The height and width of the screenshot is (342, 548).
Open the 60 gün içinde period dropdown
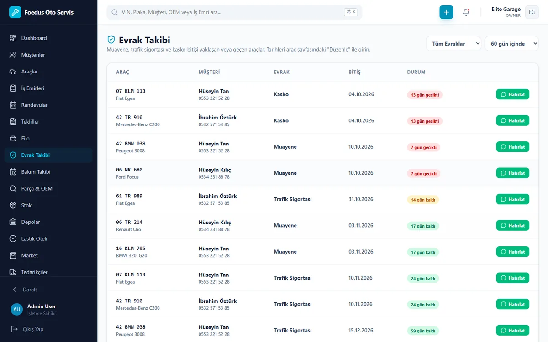511,44
